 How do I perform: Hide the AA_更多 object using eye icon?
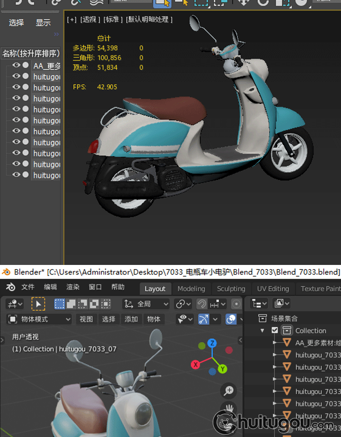pos(16,66)
